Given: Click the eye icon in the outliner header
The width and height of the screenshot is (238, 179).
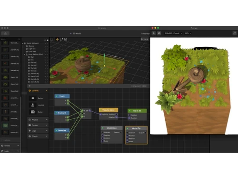Looking at the screenshot, I should click(x=45, y=40).
